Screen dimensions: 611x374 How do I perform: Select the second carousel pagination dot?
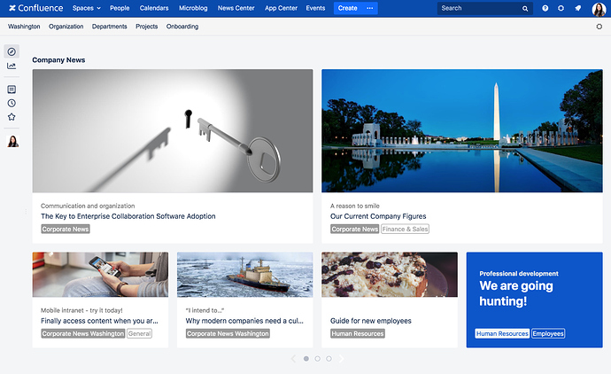pyautogui.click(x=317, y=359)
